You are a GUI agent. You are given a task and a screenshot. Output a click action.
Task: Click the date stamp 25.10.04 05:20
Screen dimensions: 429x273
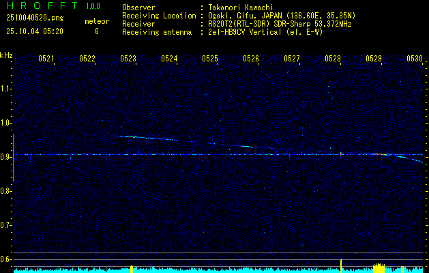tap(34, 31)
